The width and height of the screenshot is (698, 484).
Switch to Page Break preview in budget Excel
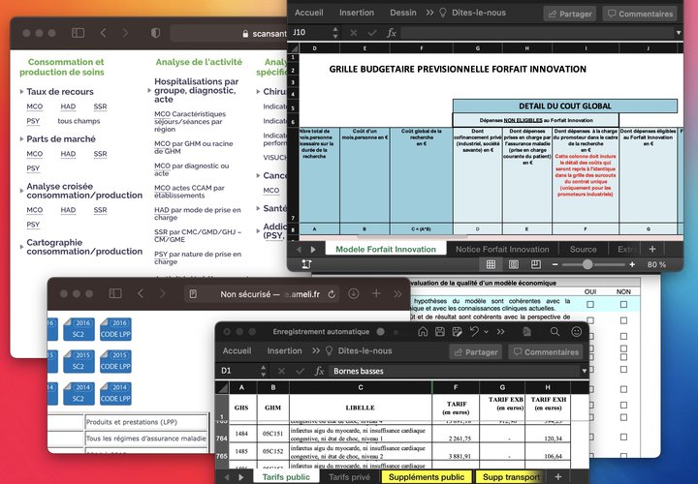[x=536, y=264]
